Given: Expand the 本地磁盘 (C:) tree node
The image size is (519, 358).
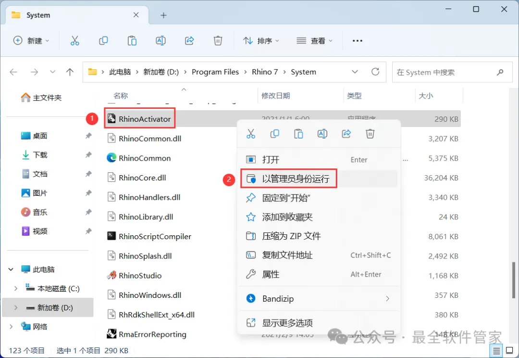Looking at the screenshot, I should tap(15, 289).
